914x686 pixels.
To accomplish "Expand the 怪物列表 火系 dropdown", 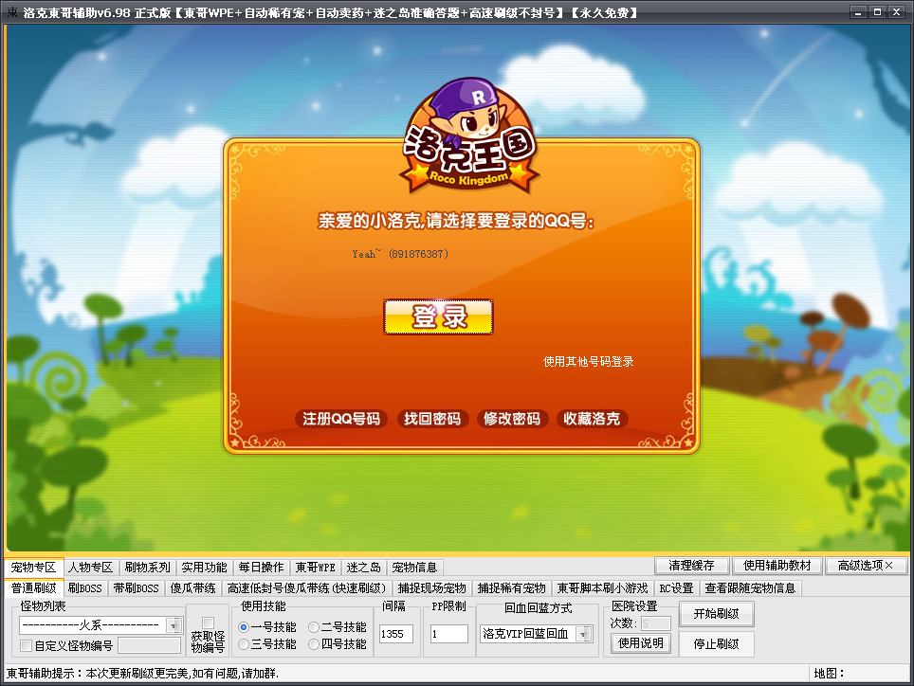I will click(x=174, y=625).
